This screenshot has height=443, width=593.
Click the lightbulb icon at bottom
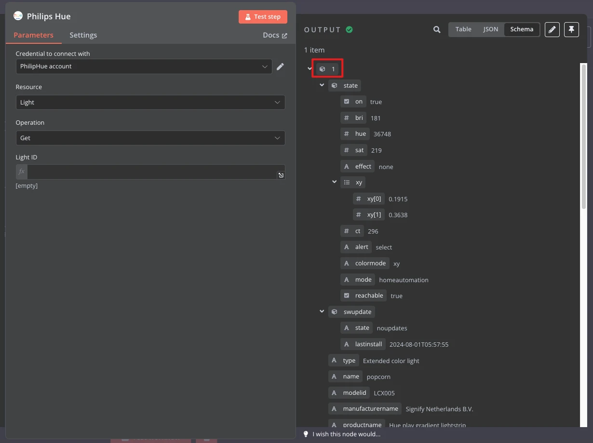tap(306, 434)
